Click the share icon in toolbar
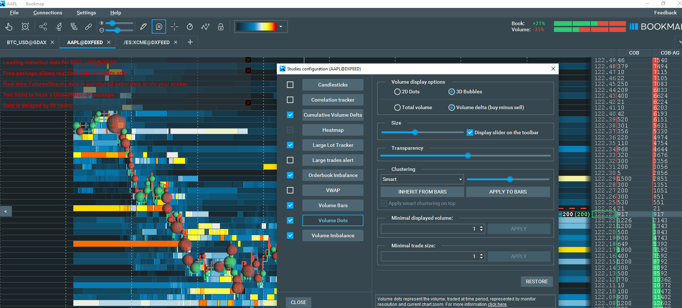The image size is (682, 308). pyautogui.click(x=43, y=27)
